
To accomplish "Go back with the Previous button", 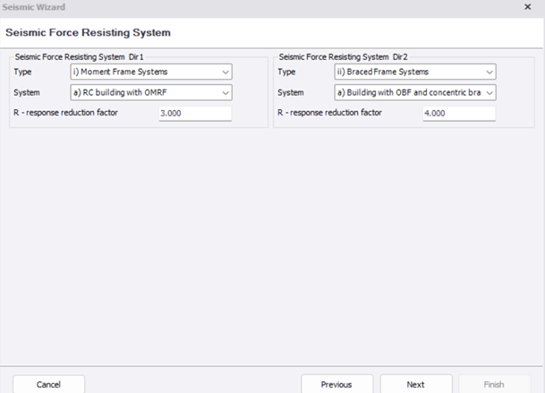I will pos(336,384).
